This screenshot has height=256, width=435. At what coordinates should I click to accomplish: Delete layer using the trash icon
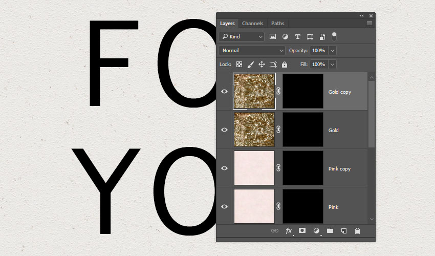358,231
